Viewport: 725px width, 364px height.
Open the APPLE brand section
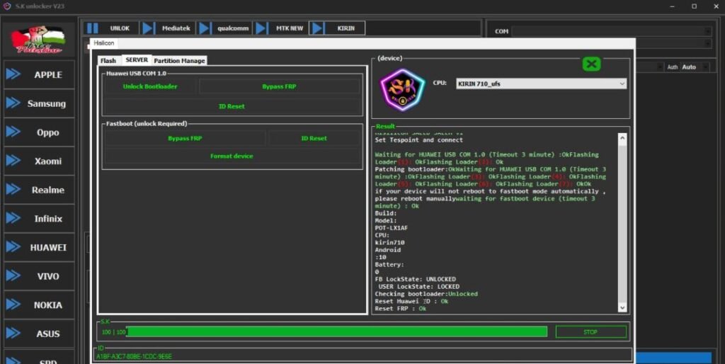(x=39, y=74)
